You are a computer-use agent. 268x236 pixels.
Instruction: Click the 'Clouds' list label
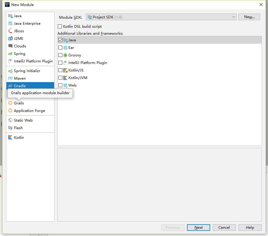[20, 46]
